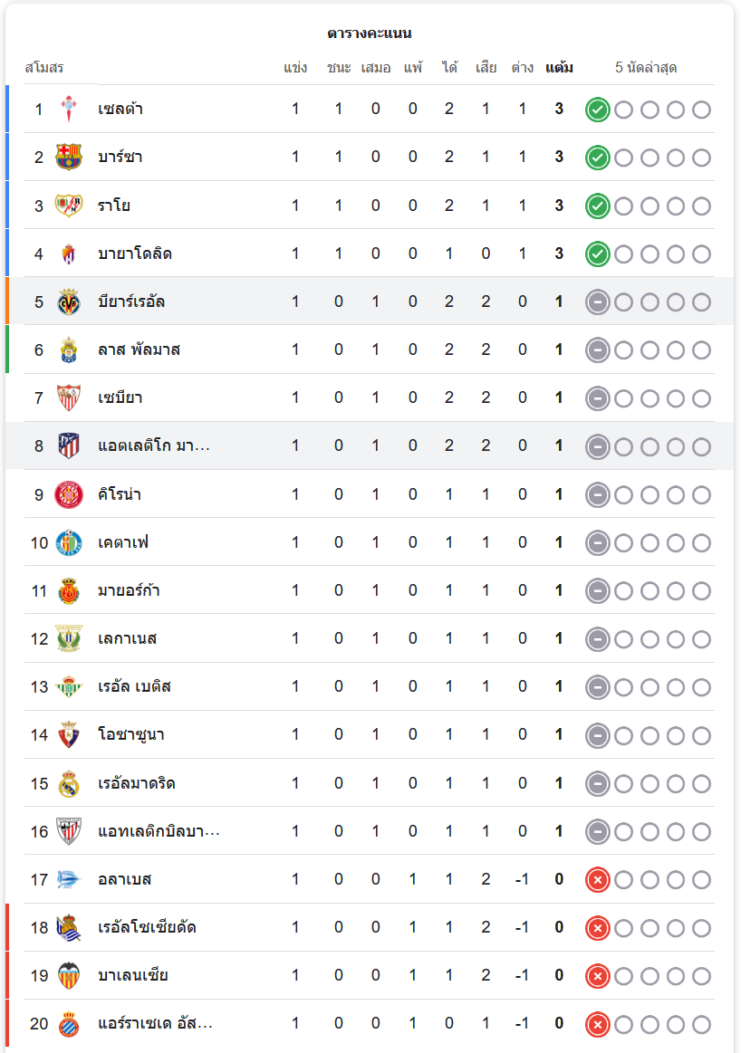
Task: Click Sevilla's grey draw result indicator
Action: [x=597, y=397]
